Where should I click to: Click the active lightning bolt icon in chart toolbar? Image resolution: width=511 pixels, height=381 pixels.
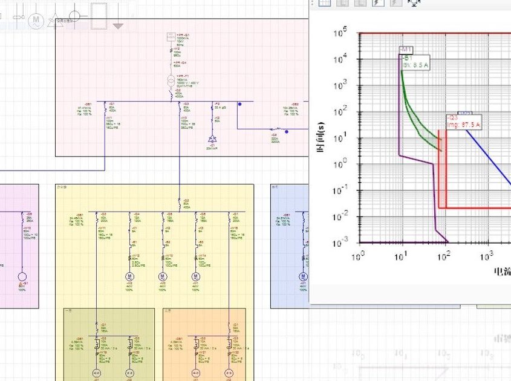[x=378, y=2]
